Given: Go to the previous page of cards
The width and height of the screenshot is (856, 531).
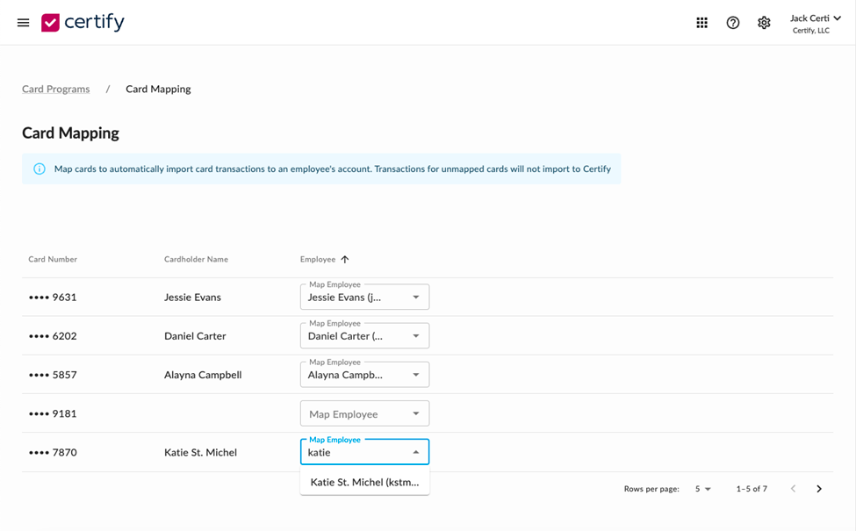Looking at the screenshot, I should (x=793, y=489).
